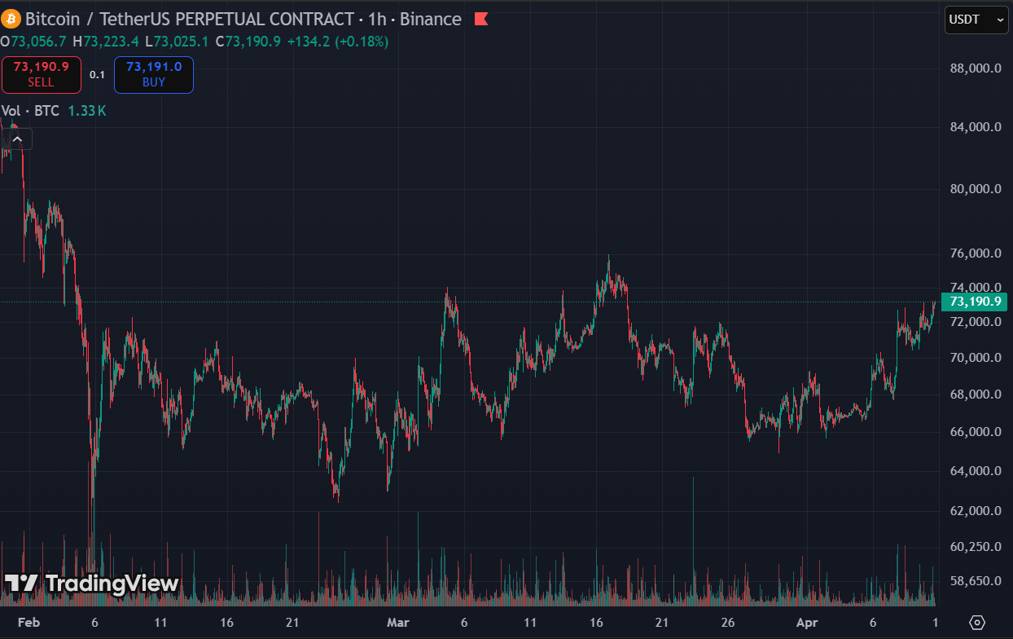
Task: Toggle the red flag bookmark icon in the header
Action: click(x=480, y=19)
